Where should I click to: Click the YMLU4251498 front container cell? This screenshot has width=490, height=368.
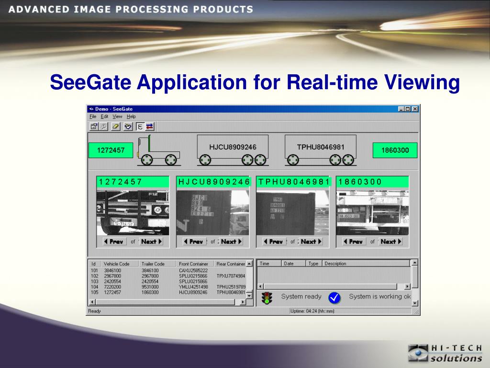tap(193, 287)
